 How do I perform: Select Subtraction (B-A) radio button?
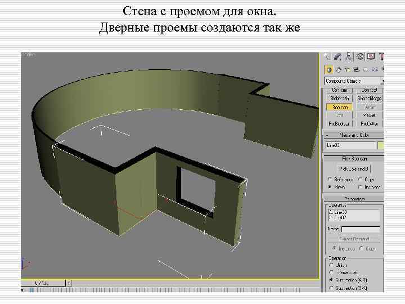click(x=331, y=288)
